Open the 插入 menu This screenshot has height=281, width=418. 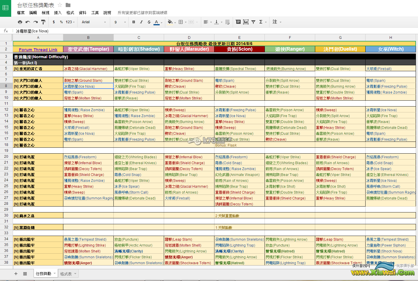58,13
